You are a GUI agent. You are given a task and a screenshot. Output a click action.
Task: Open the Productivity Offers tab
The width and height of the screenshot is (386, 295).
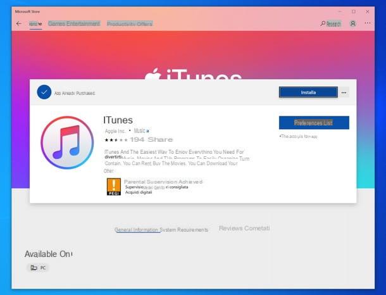(130, 24)
